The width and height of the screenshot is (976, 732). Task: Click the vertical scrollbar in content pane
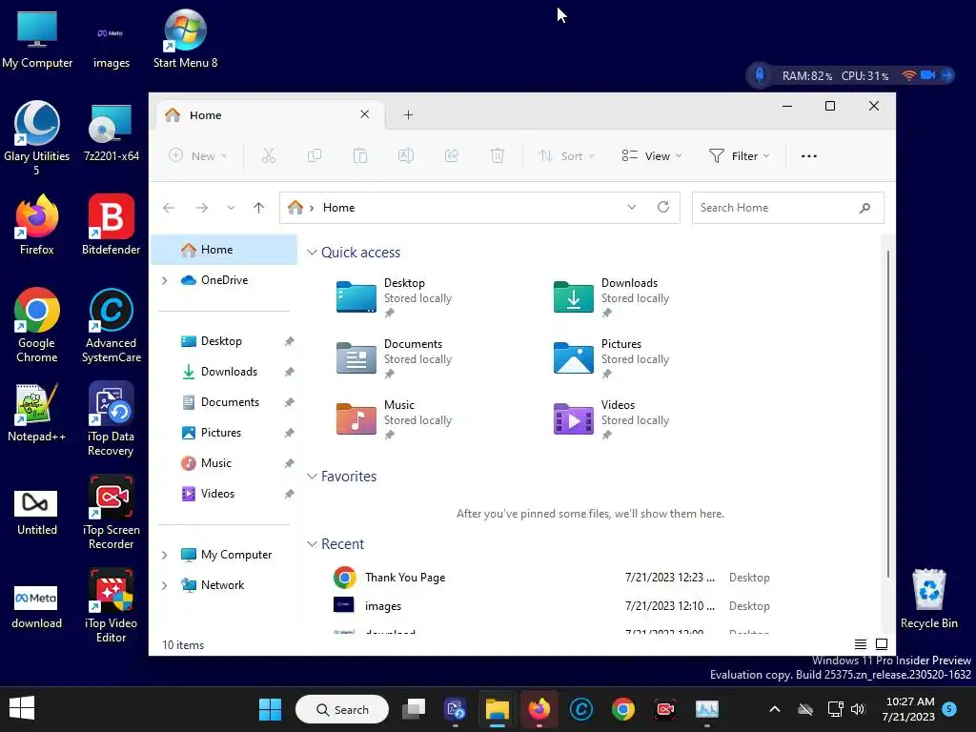pos(887,414)
